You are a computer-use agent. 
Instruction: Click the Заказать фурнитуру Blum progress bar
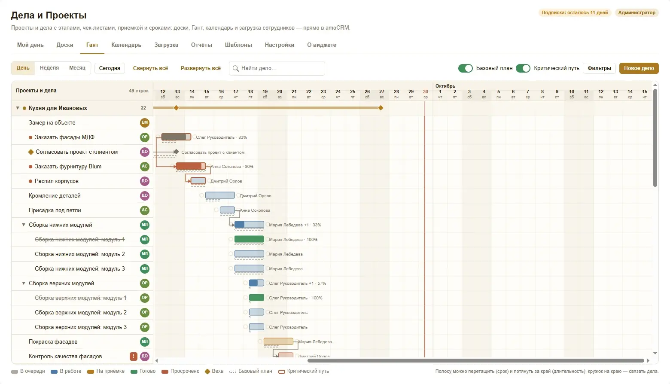[191, 166]
